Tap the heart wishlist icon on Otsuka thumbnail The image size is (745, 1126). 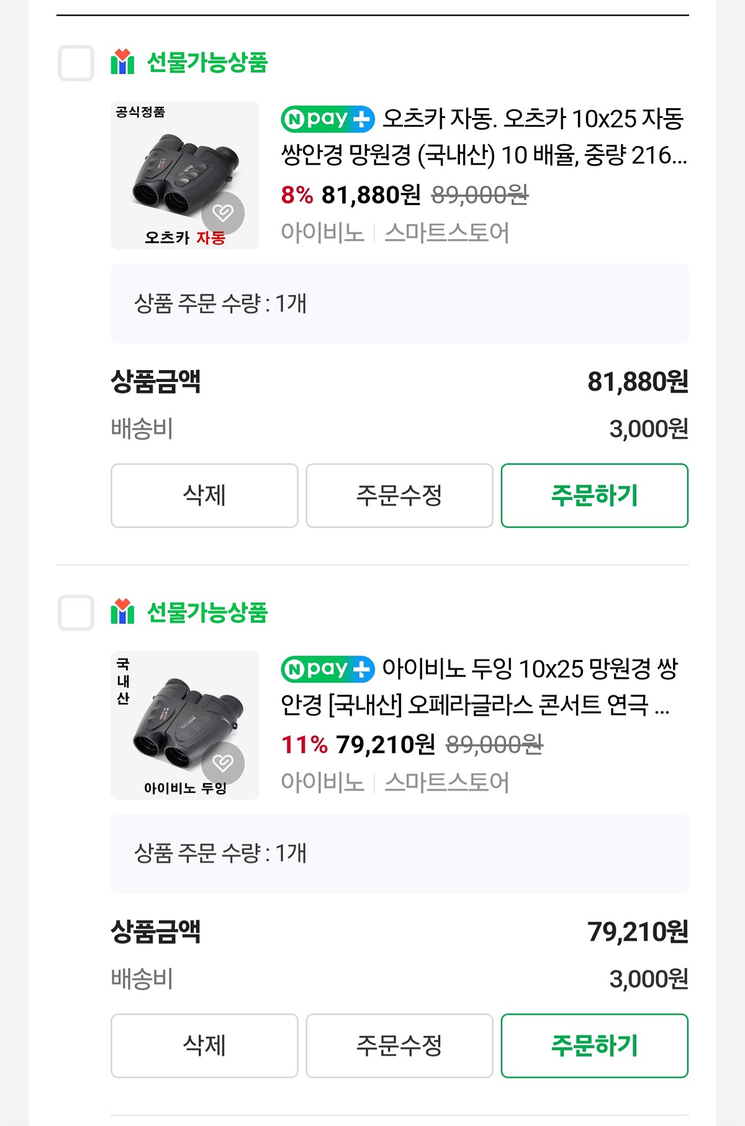223,213
